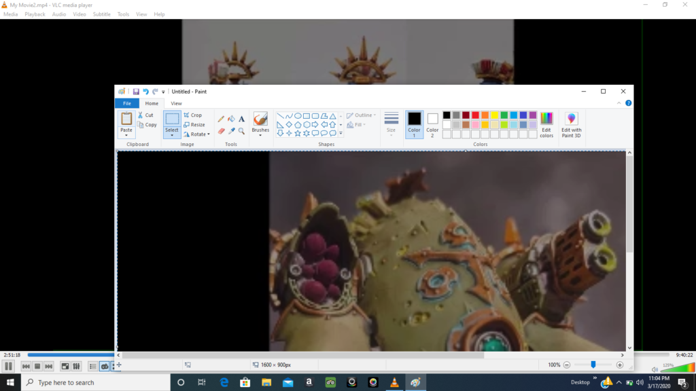Choose the Magnifier tool in Paint
Screen dimensions: 696x391
(241, 131)
